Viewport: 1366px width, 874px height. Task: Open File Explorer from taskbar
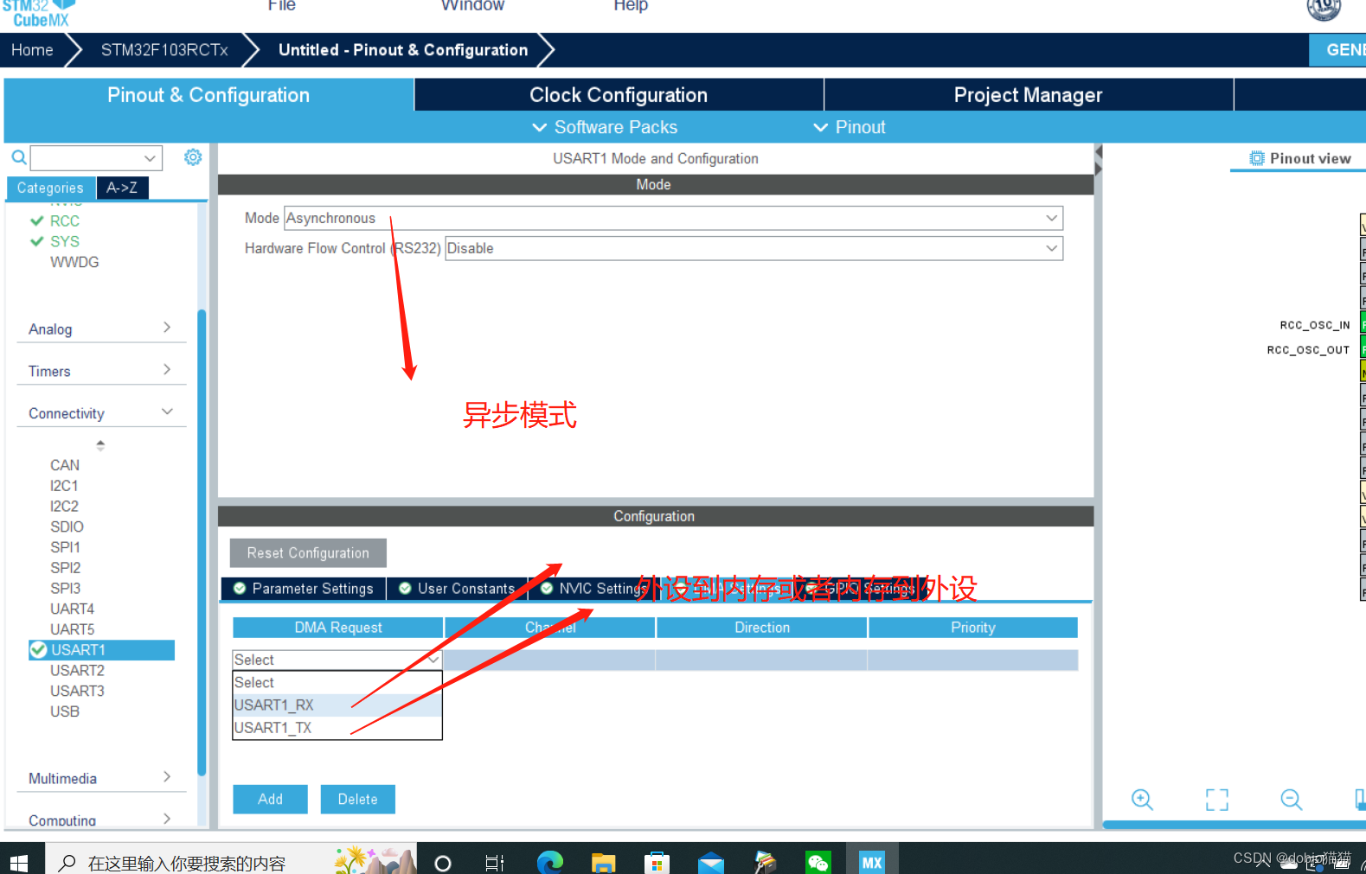(x=603, y=863)
